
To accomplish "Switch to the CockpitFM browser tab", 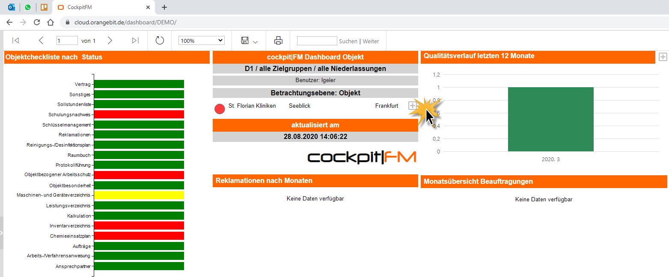I will (103, 7).
